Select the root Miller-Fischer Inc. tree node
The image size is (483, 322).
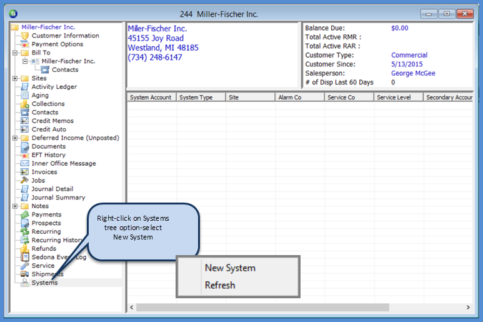pos(48,27)
